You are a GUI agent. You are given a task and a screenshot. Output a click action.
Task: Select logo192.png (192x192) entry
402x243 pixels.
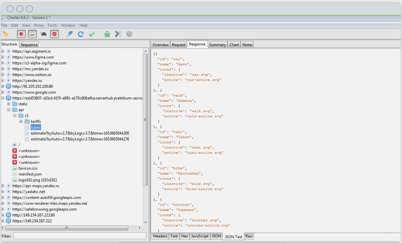pyautogui.click(x=38, y=180)
